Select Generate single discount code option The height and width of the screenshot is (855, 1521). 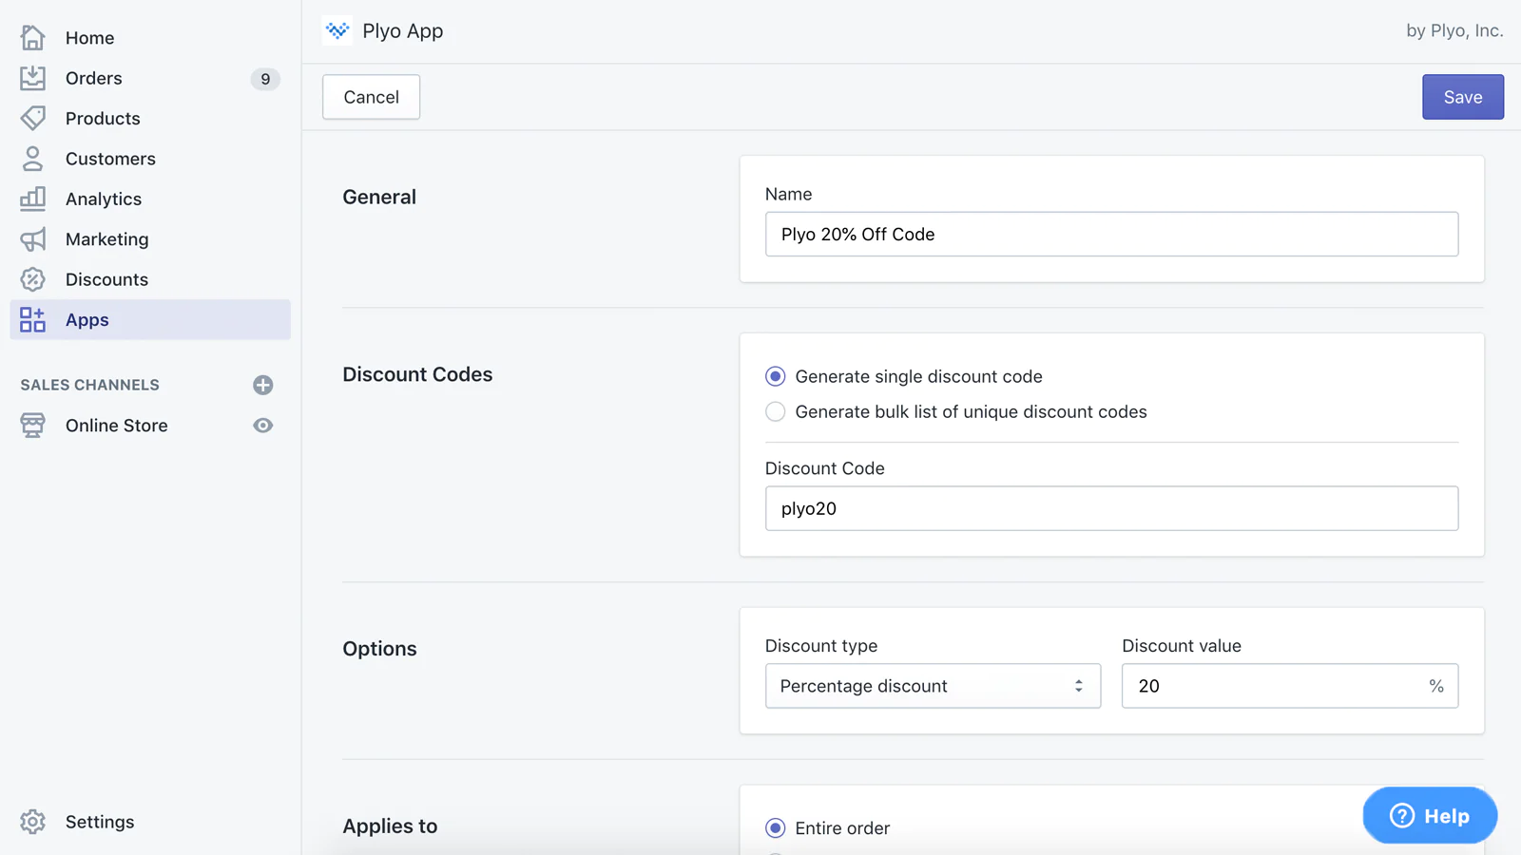tap(776, 376)
